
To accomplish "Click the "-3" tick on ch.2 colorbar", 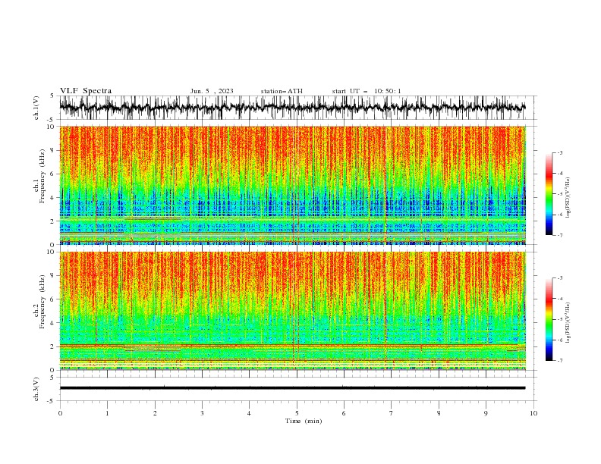I will (559, 278).
